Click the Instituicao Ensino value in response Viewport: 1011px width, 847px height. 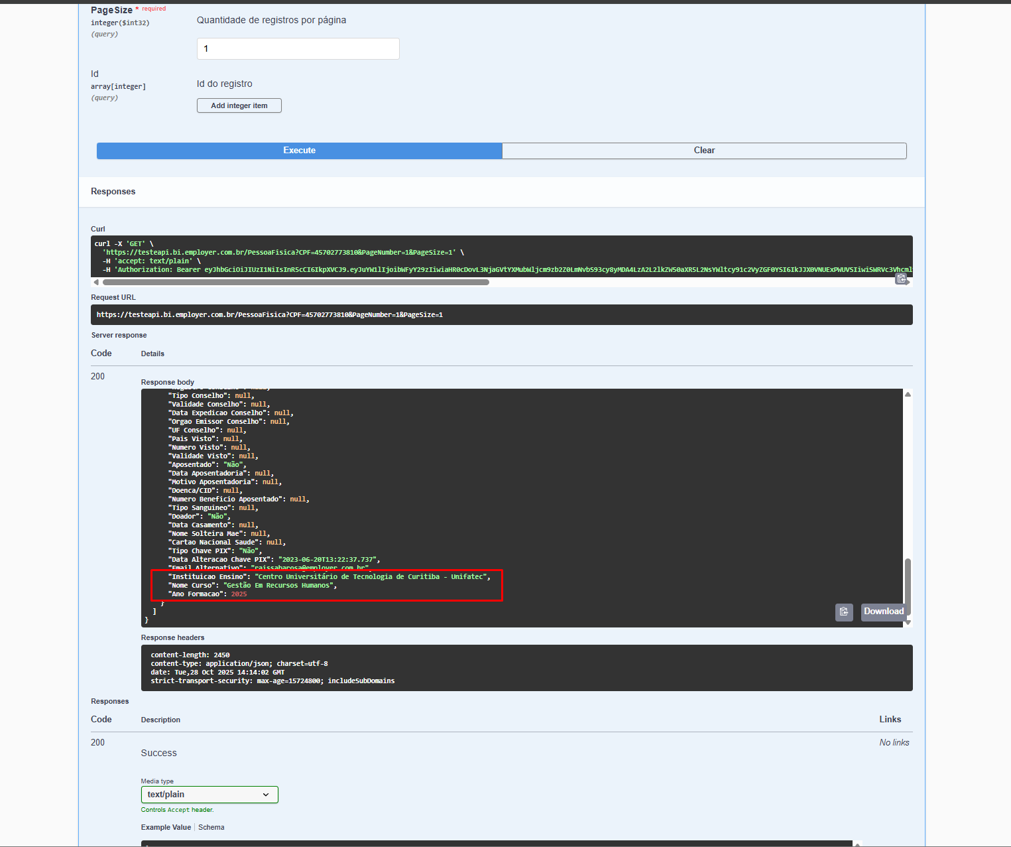pyautogui.click(x=372, y=577)
